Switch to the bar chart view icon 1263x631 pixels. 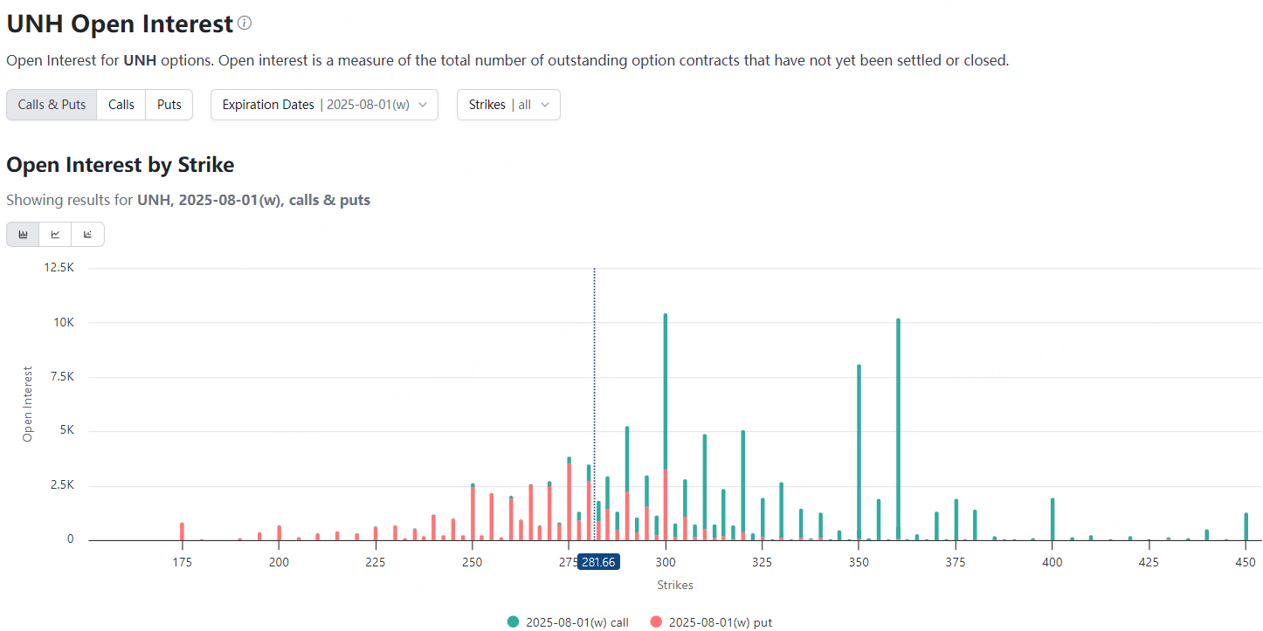coord(24,235)
